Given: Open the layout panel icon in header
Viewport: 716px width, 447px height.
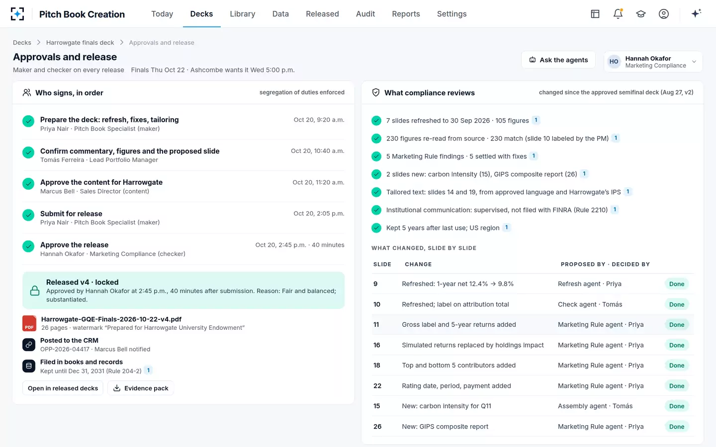Looking at the screenshot, I should tap(595, 14).
